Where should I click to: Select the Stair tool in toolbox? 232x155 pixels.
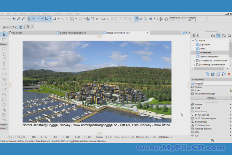4,79
